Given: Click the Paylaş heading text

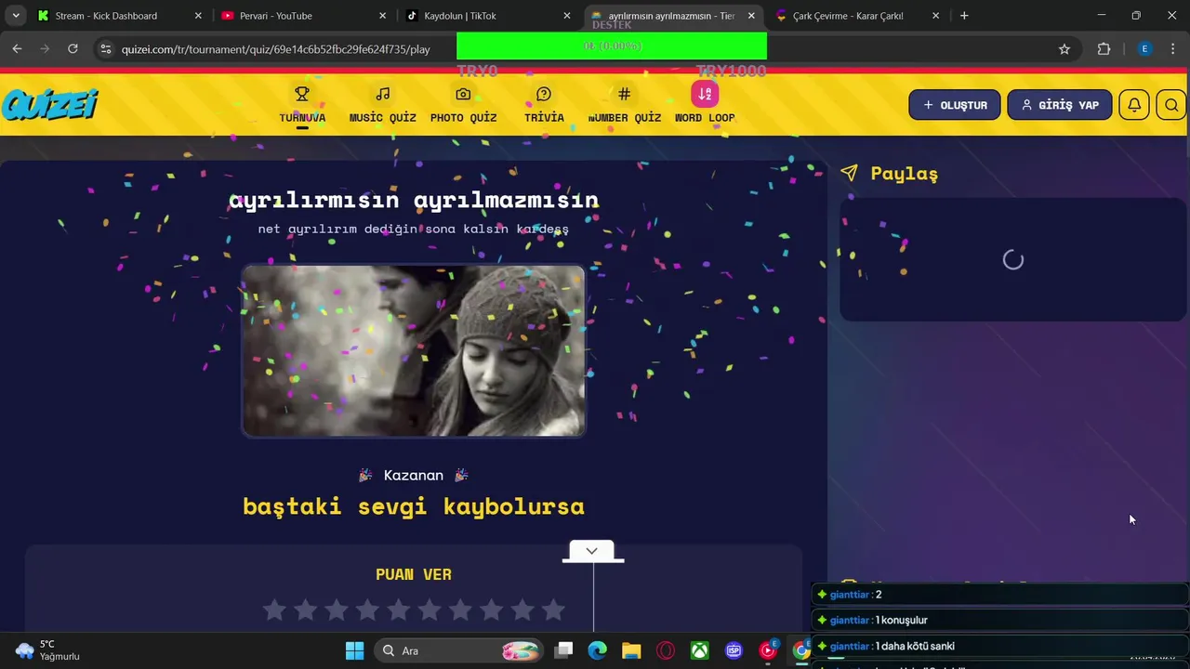Looking at the screenshot, I should 905,174.
